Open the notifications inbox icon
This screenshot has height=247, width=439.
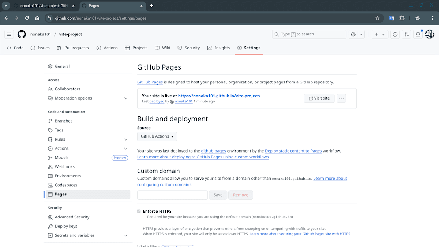coord(418,34)
